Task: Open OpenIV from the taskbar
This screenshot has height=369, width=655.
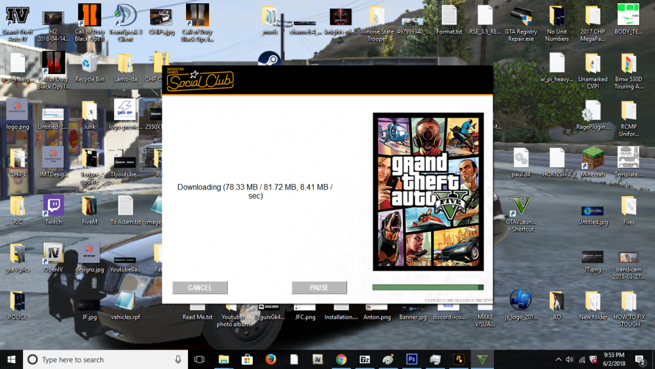Action: pos(318,359)
